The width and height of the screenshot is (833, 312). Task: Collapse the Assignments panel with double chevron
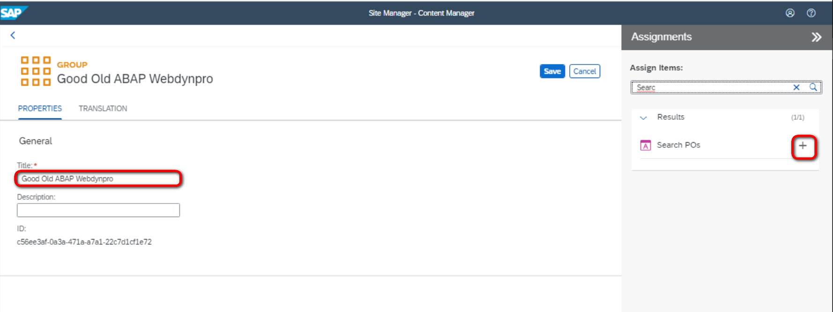817,37
